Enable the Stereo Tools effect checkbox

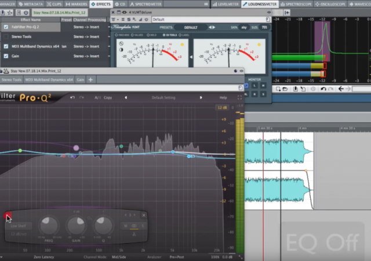(6, 37)
